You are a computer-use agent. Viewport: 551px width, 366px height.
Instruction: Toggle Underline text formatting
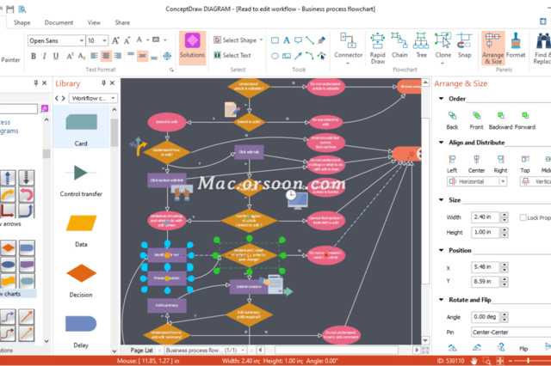coord(55,56)
